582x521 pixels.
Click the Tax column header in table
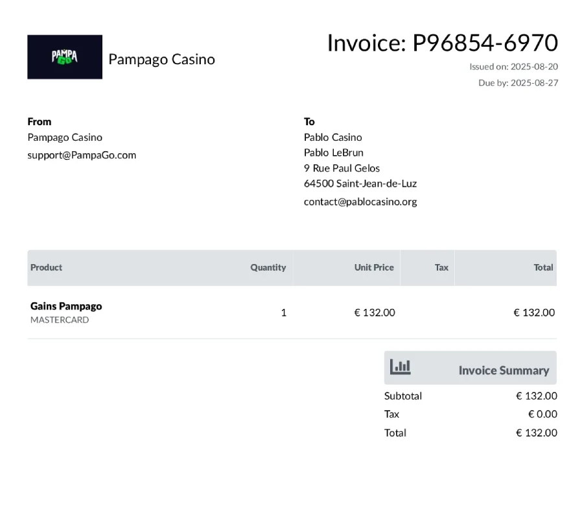coord(441,267)
